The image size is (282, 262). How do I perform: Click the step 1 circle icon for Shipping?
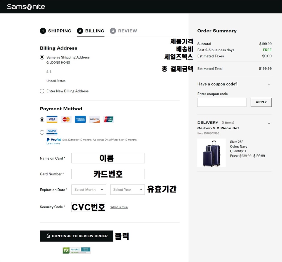point(43,31)
